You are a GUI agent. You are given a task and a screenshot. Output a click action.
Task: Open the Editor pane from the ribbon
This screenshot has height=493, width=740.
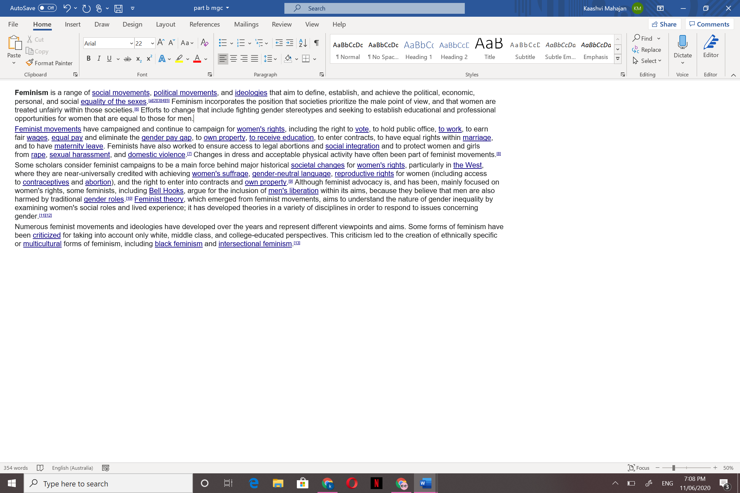pos(711,46)
